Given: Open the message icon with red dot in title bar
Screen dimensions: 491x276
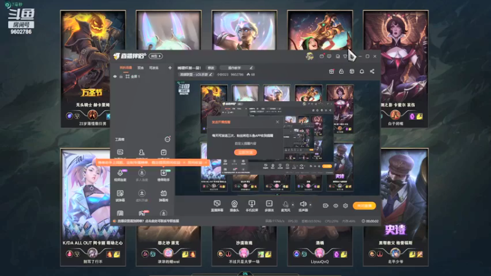Looking at the screenshot, I should (x=322, y=56).
